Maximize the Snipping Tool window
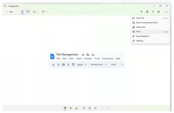 point(160,6)
